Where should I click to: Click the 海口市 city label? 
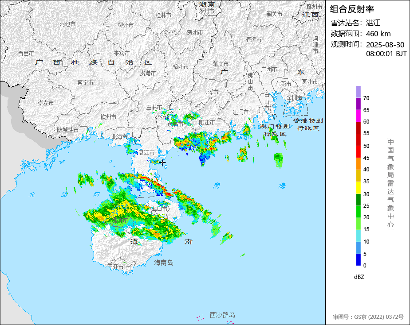point(159,209)
